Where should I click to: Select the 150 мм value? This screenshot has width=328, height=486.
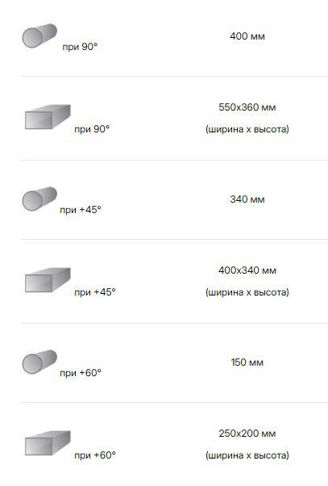click(247, 362)
